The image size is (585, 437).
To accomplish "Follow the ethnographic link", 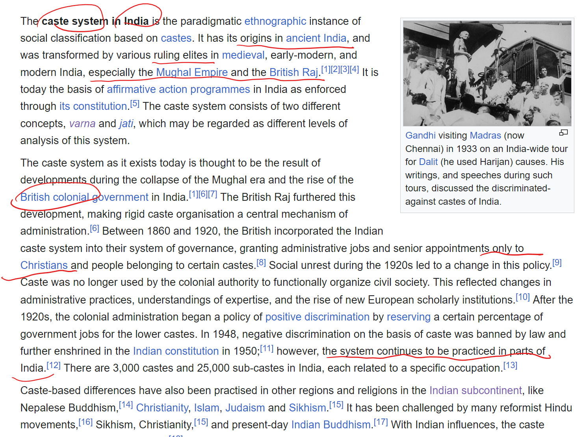I will click(x=275, y=21).
